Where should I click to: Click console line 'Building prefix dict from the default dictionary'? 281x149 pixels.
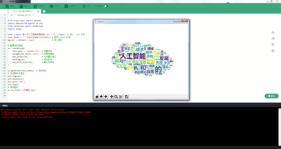tap(35, 109)
